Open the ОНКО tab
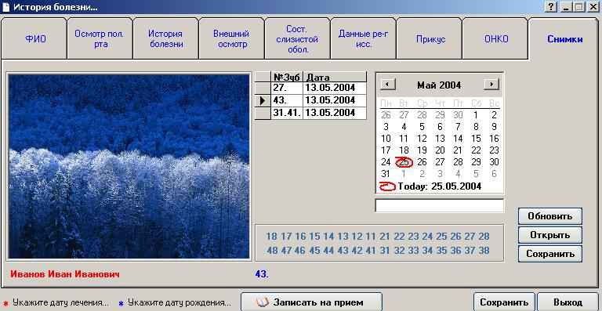The image size is (602, 311). point(495,38)
